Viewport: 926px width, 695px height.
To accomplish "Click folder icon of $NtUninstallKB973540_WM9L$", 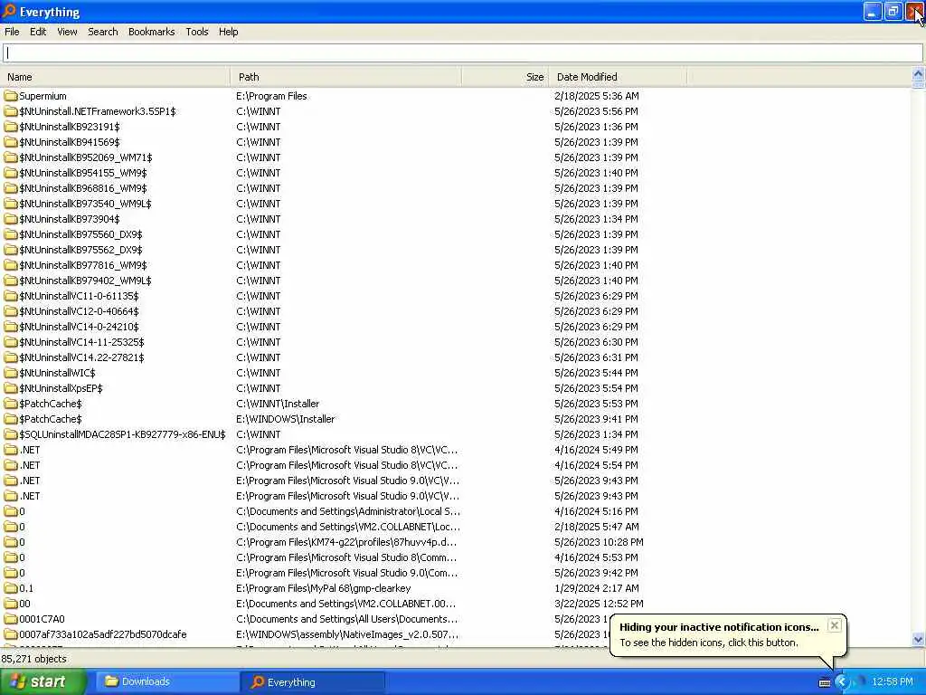I will [x=11, y=204].
